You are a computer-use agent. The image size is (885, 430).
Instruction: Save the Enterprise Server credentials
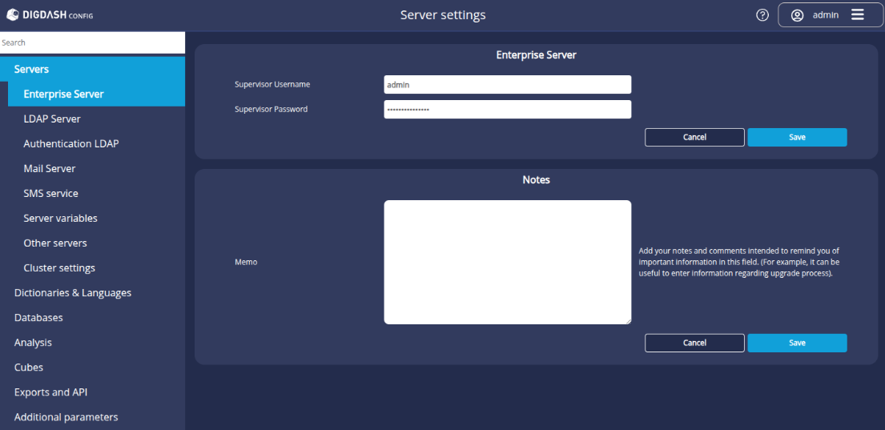click(797, 138)
